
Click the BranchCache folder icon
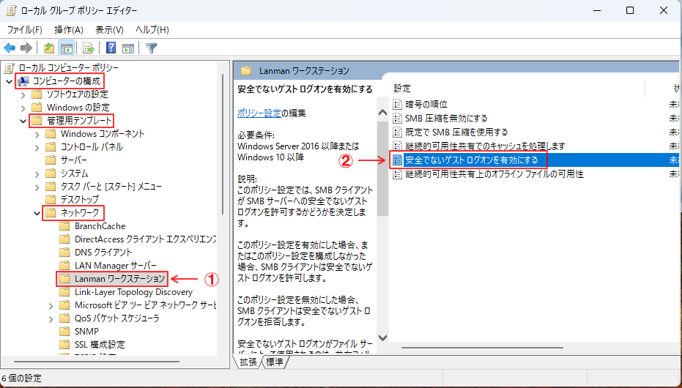click(x=64, y=226)
